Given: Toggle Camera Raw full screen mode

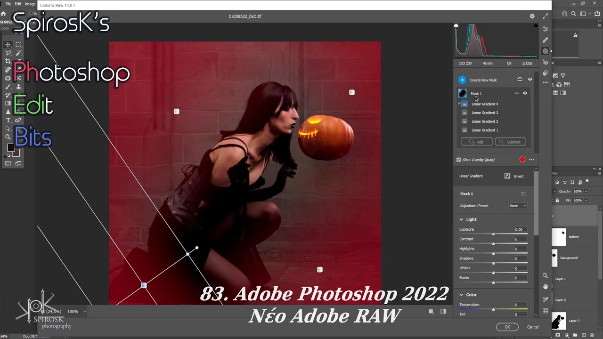Looking at the screenshot, I should pyautogui.click(x=545, y=16).
